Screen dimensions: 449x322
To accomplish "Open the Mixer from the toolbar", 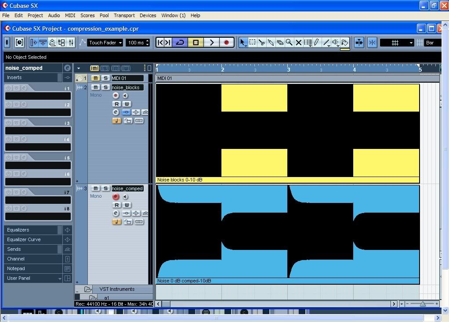I will (71, 43).
